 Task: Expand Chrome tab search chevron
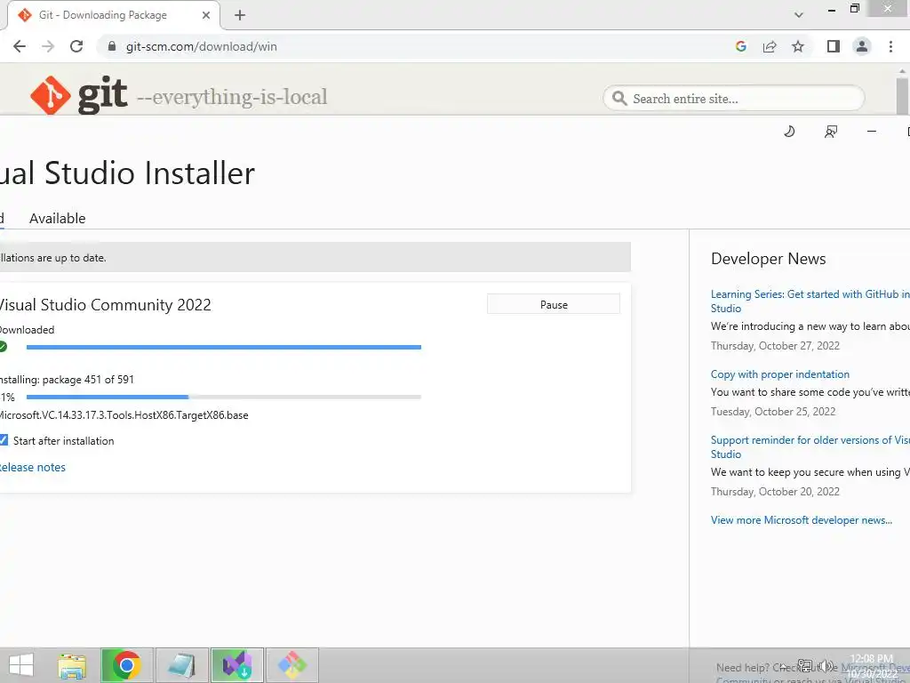tap(799, 15)
